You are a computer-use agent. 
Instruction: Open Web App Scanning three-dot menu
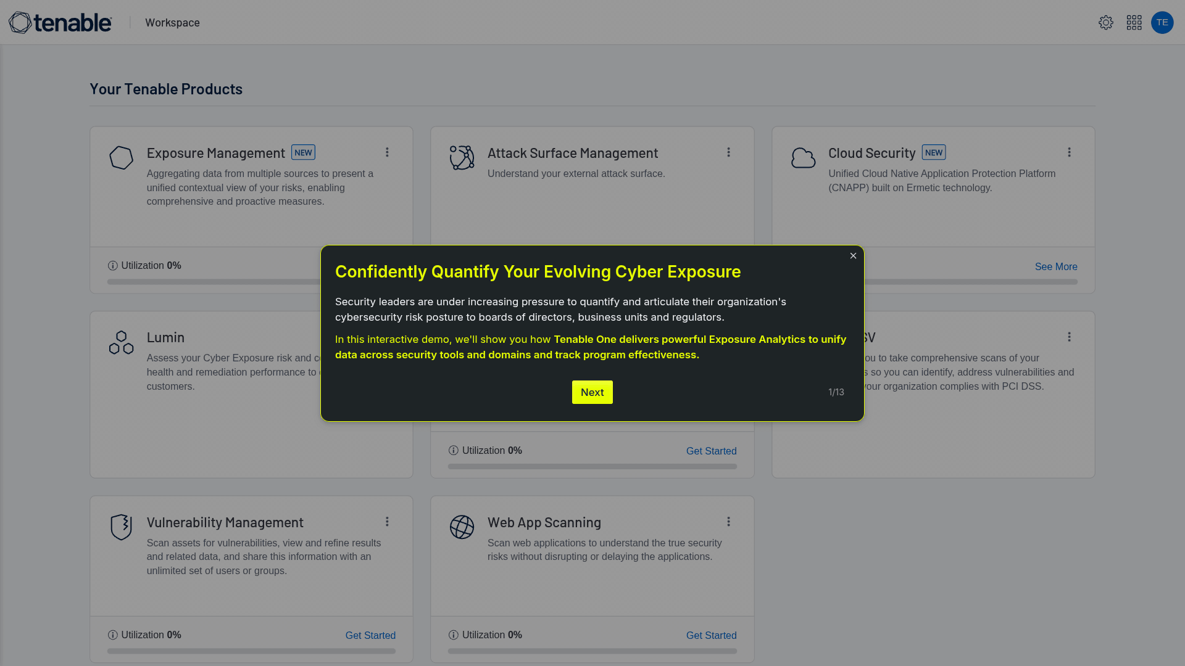pyautogui.click(x=728, y=522)
